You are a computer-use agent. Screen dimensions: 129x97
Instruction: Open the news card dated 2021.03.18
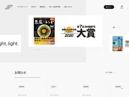[x=29, y=89]
